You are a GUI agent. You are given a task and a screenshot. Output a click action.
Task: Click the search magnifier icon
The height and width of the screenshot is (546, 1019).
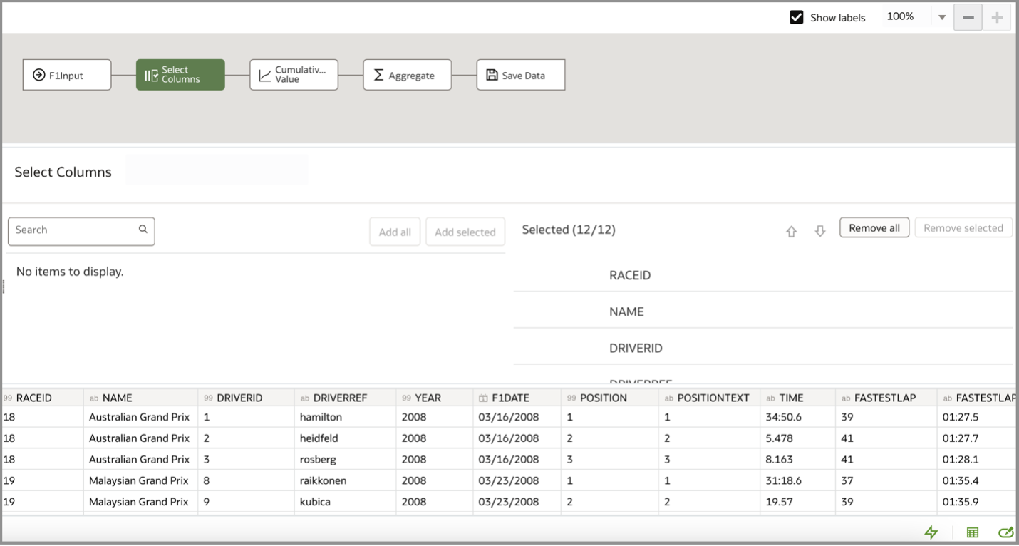point(143,230)
